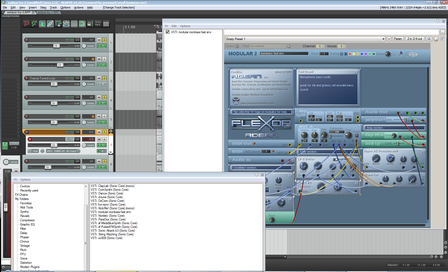Click Modular 2 routing S button
The width and height of the screenshot is (448, 272).
pyautogui.click(x=346, y=54)
